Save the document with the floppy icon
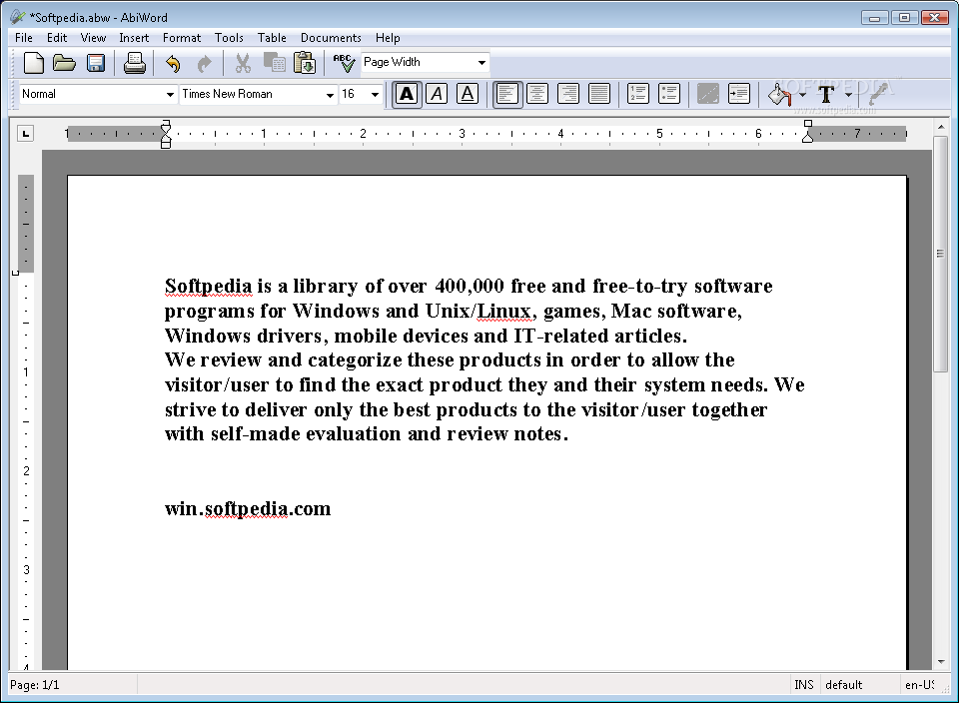The height and width of the screenshot is (703, 959). [96, 63]
